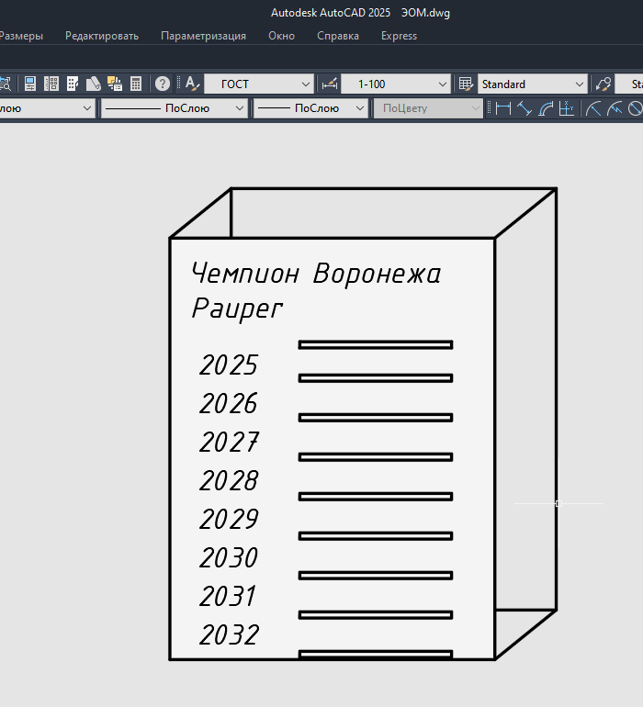
Task: Open the Text Style manager icon
Action: click(192, 84)
